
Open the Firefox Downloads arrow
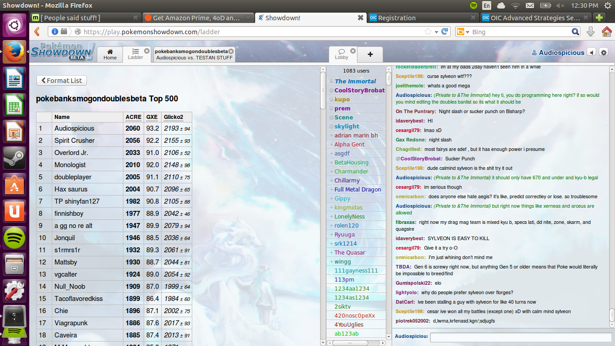pyautogui.click(x=591, y=32)
